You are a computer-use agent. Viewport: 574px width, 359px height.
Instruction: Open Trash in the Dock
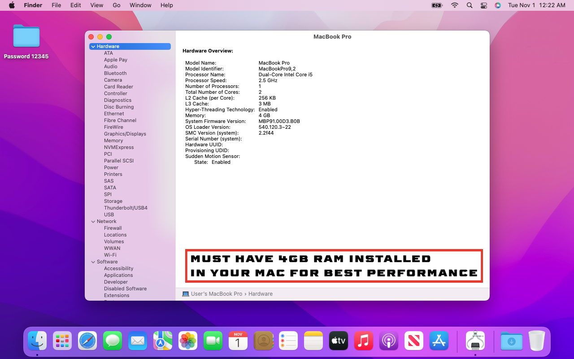[x=536, y=341]
